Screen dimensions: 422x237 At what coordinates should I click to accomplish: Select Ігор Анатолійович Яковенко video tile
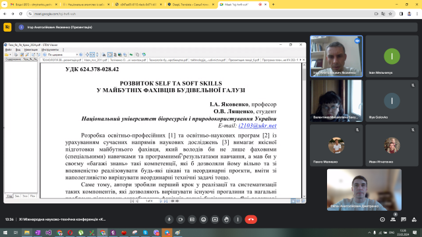click(336, 56)
